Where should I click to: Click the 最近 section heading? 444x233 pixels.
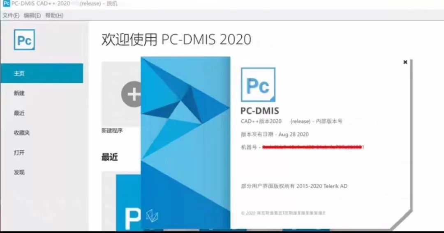click(110, 157)
